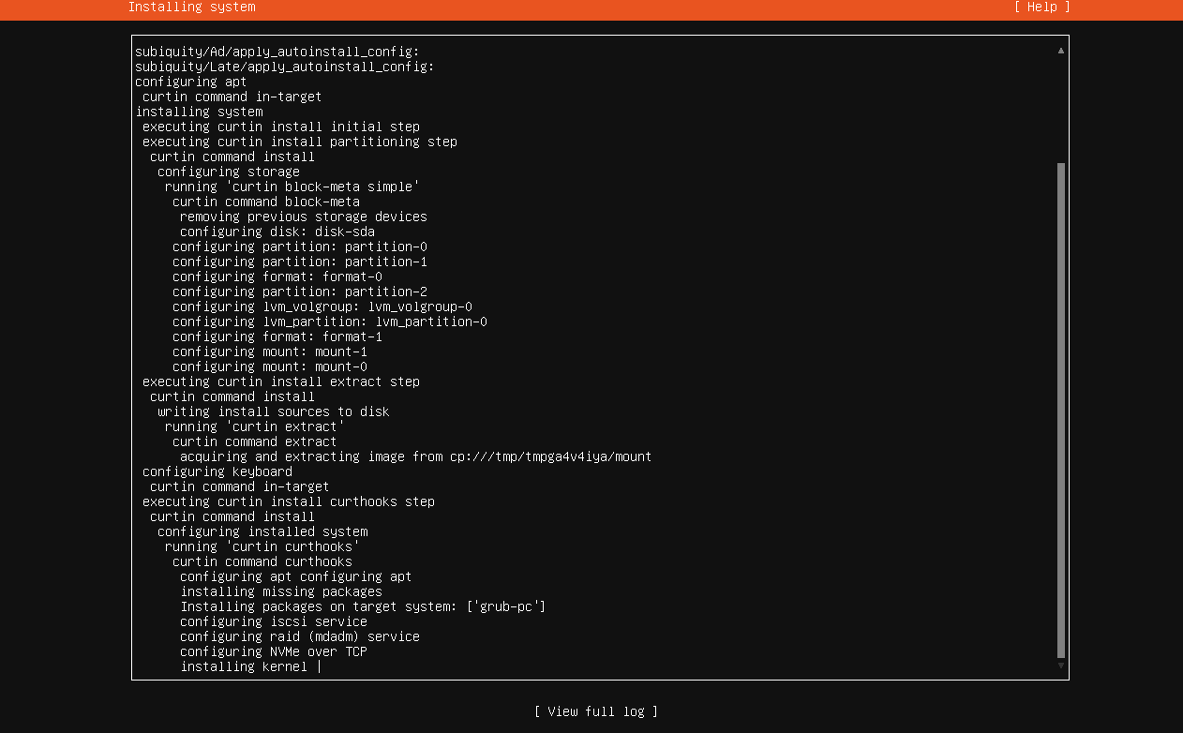Viewport: 1183px width, 733px height.
Task: Click 'executing curtin install curthooks step' line
Action: [x=289, y=501]
